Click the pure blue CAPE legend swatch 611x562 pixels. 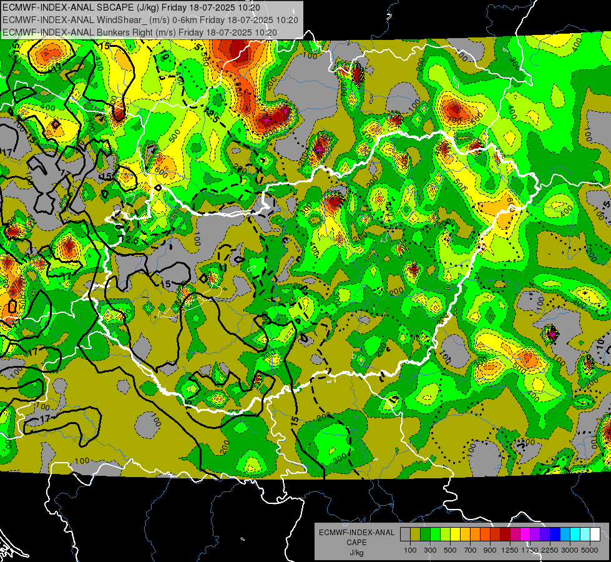555,535
